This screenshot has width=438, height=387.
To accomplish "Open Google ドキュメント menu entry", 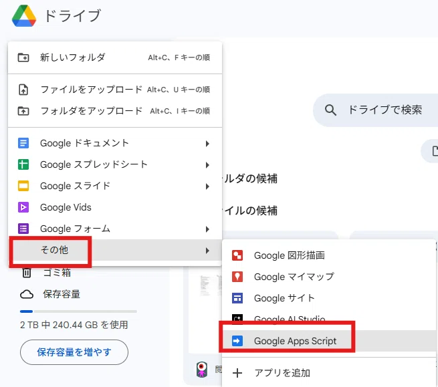I will [x=115, y=143].
